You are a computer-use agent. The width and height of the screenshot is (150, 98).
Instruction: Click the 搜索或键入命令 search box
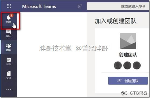pyautogui.click(x=118, y=6)
